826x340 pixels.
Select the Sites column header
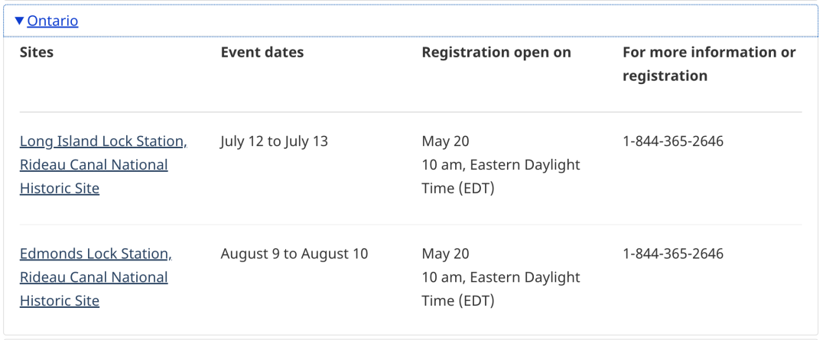pos(37,52)
